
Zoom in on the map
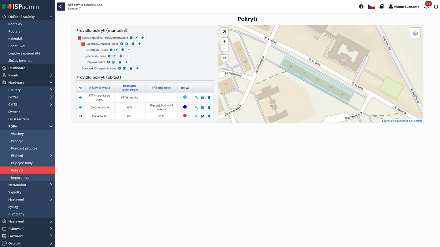tap(225, 41)
